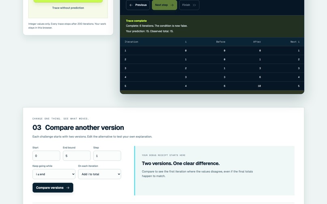The height and width of the screenshot is (204, 327).
Task: Select iteration 5 row in trace table
Action: pos(212,86)
